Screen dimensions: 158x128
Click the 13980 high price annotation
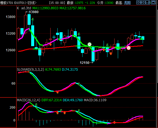pyautogui.click(x=34, y=12)
